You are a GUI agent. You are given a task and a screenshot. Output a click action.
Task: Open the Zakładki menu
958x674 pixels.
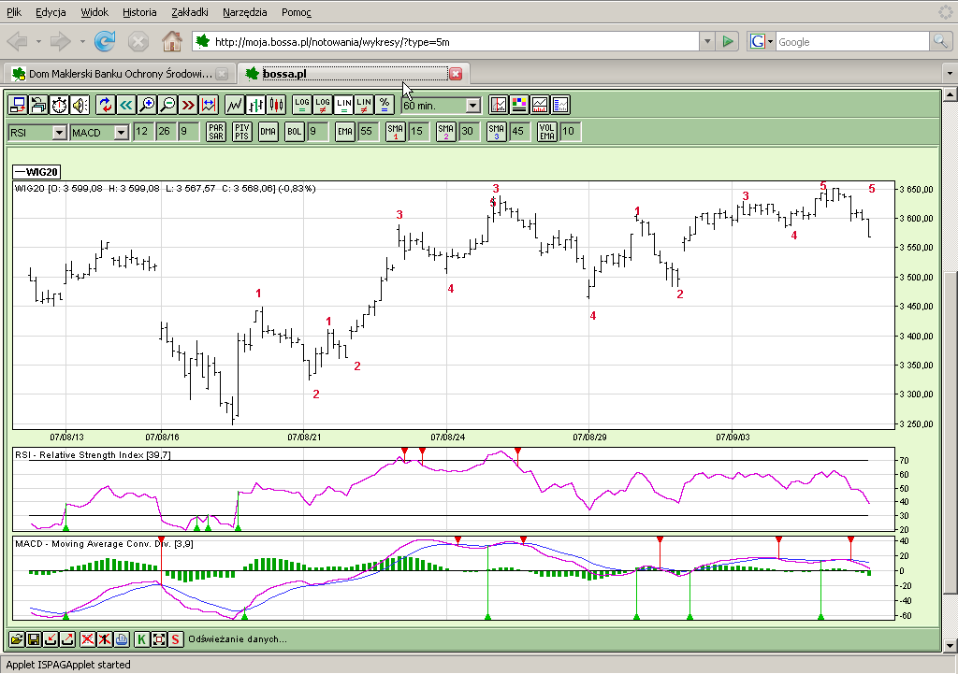click(191, 12)
